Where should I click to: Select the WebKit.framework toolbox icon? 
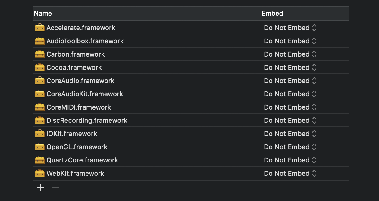40,173
